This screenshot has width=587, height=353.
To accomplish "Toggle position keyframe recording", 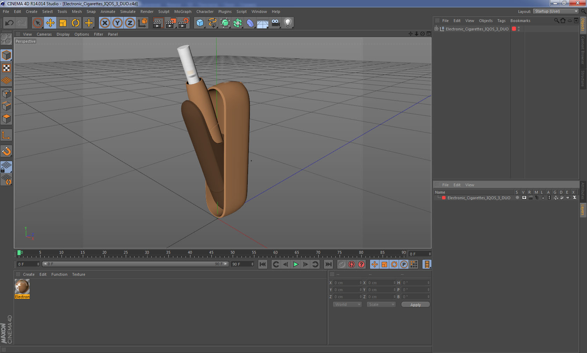I will 375,264.
